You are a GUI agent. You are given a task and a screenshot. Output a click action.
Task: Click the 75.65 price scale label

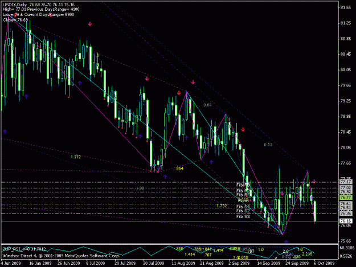pyautogui.click(x=346, y=241)
